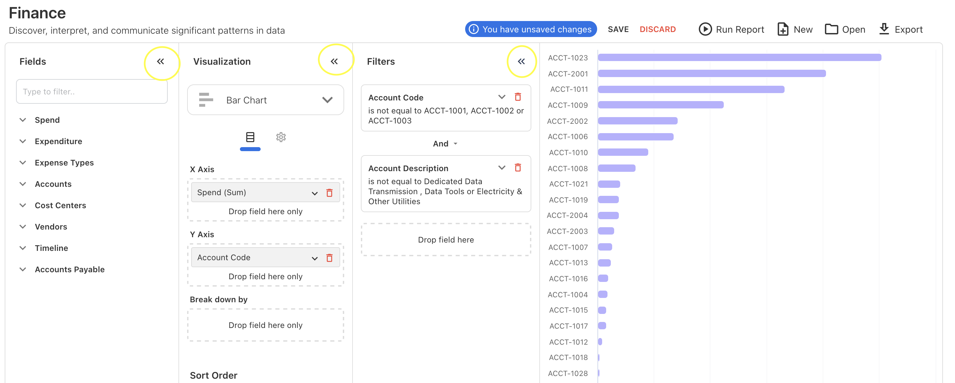Expand the Cost Centers field group

(23, 206)
